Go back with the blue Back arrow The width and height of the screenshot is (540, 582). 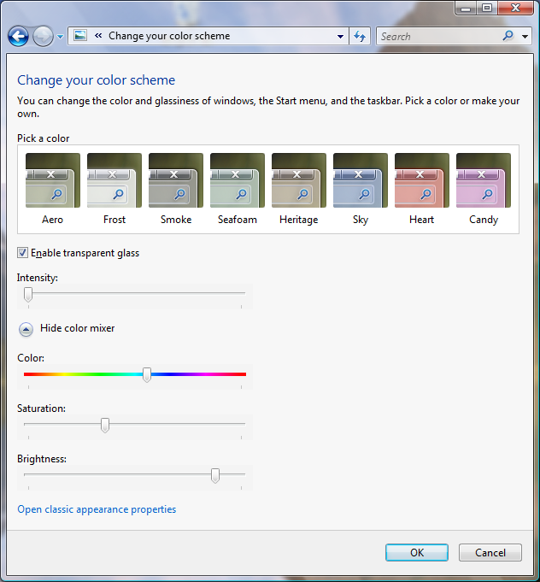tap(18, 37)
